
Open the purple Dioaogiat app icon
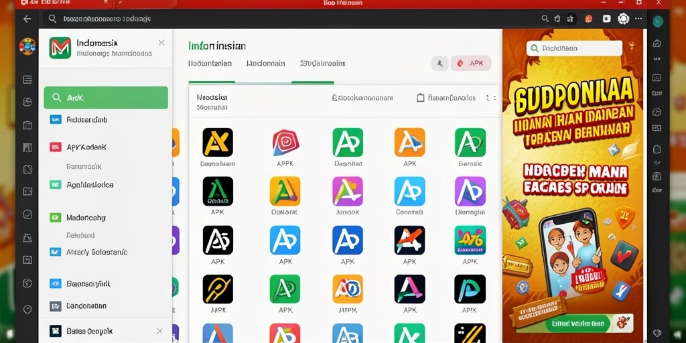pos(470,191)
